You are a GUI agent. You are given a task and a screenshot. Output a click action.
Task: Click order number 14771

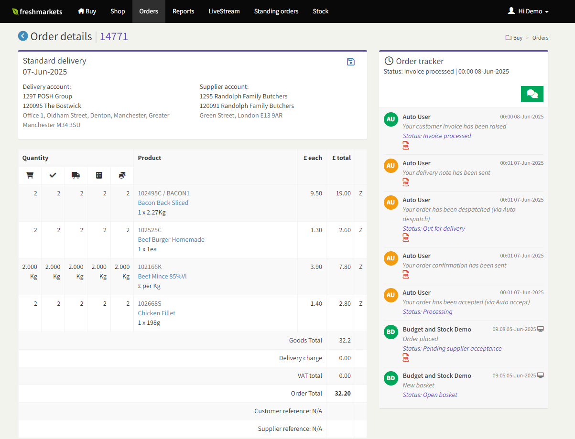[114, 36]
